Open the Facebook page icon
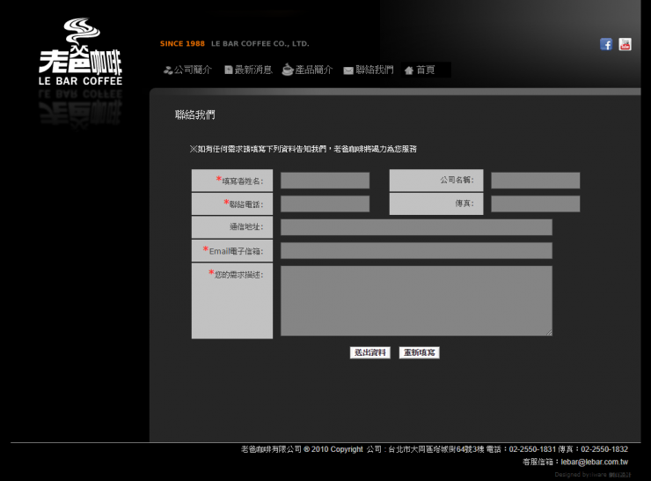The image size is (651, 481). point(606,44)
